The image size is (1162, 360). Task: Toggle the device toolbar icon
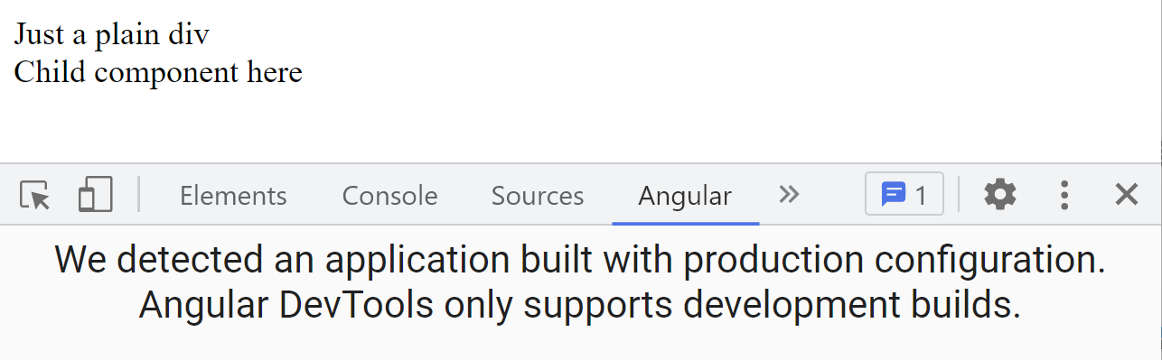pos(95,195)
